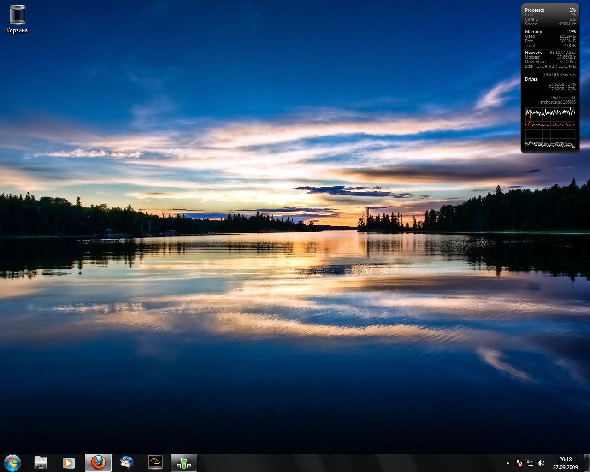
Task: Open the Корзина recycle bin icon
Action: pyautogui.click(x=17, y=15)
